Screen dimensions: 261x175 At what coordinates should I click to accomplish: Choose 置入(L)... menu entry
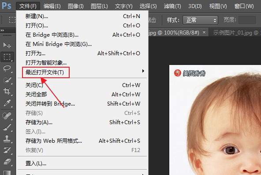(82, 164)
